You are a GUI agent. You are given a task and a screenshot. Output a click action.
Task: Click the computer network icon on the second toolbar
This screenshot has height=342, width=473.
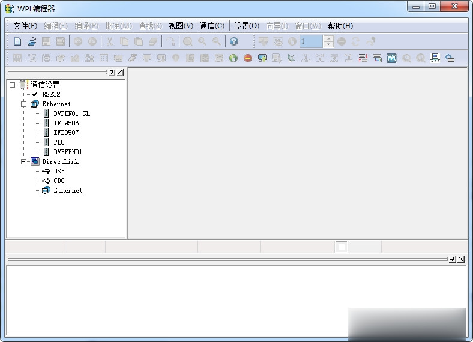(435, 58)
